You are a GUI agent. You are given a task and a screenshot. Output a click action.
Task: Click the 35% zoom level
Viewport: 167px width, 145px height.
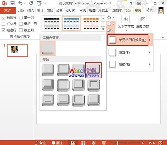tap(151, 143)
